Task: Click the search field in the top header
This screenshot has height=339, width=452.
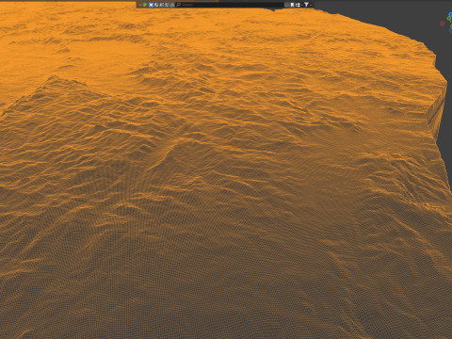Action: pos(229,5)
